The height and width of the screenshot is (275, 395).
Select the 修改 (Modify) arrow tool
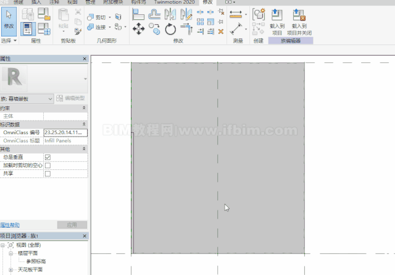9,22
